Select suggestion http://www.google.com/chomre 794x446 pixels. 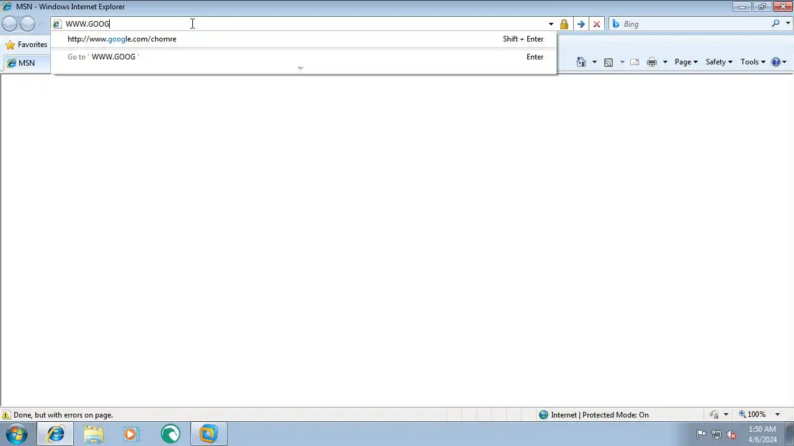pos(304,39)
